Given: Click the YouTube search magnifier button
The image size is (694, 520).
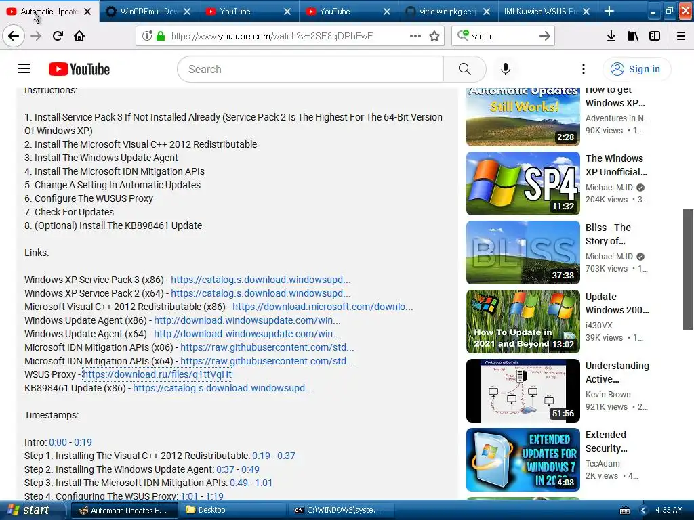Looking at the screenshot, I should coord(465,69).
